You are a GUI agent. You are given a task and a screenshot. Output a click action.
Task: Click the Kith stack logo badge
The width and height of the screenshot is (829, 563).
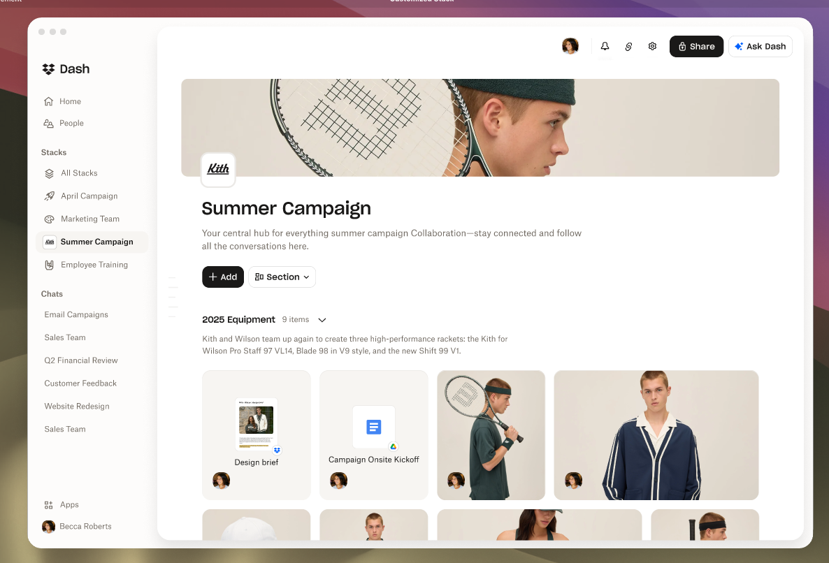218,170
